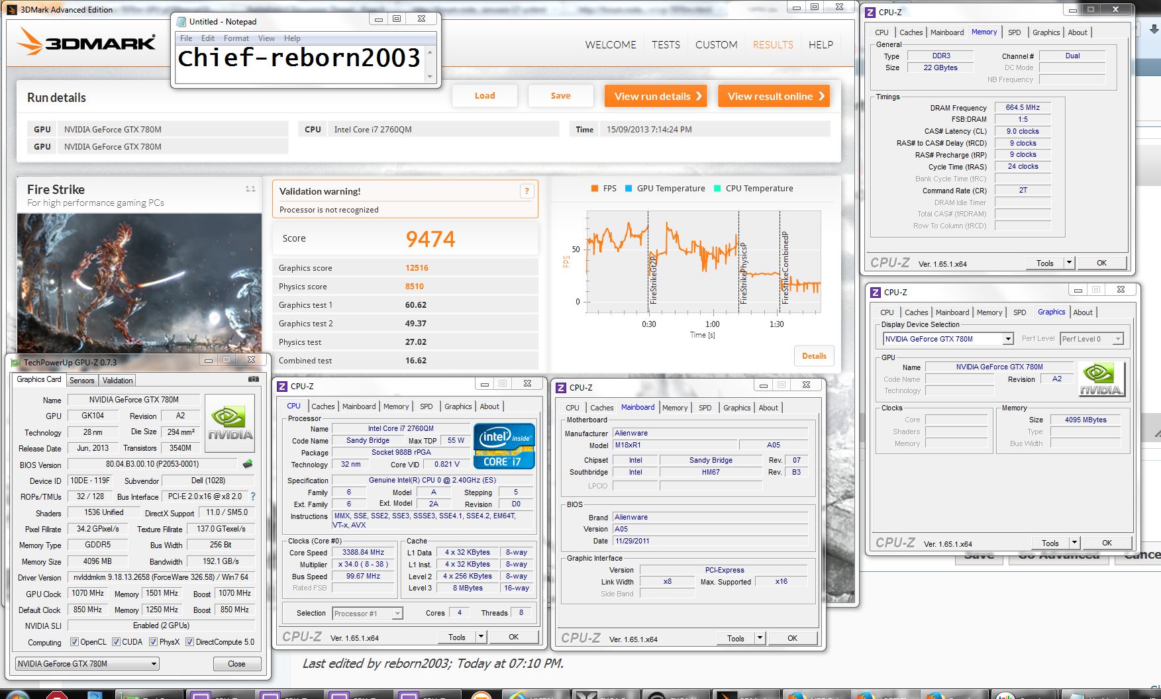Image resolution: width=1161 pixels, height=699 pixels.
Task: Click View run details button
Action: pyautogui.click(x=656, y=96)
